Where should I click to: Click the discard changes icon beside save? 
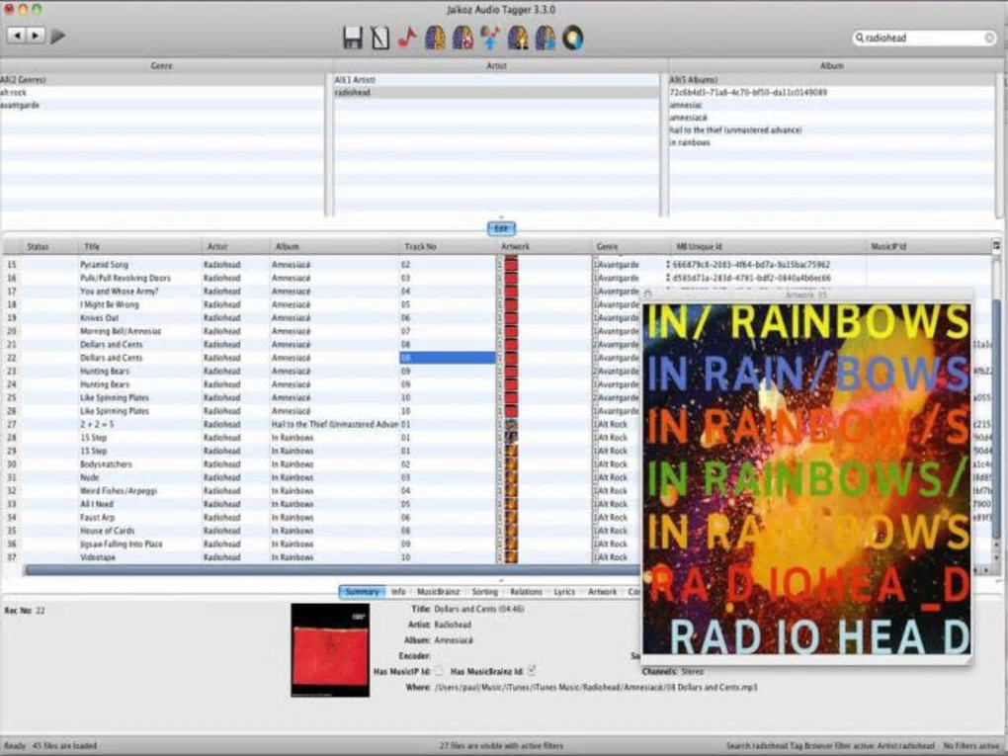379,38
